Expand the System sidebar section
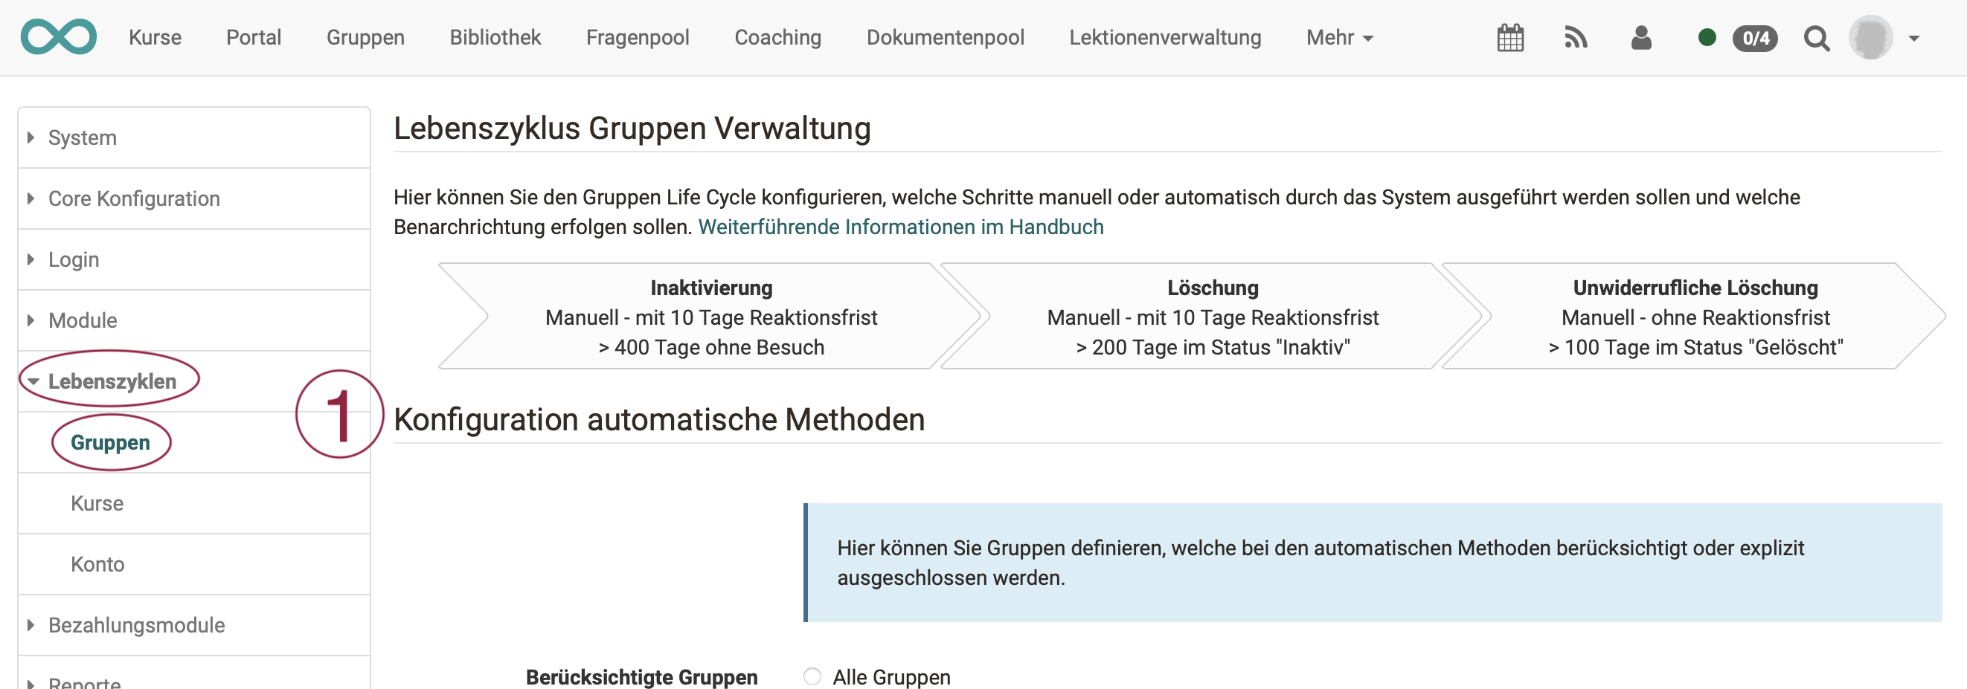The height and width of the screenshot is (689, 1967). pyautogui.click(x=82, y=138)
